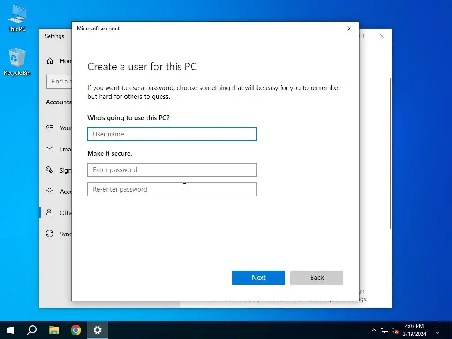Open the clock showing 4:07 PM
This screenshot has height=339, width=452.
click(x=414, y=330)
